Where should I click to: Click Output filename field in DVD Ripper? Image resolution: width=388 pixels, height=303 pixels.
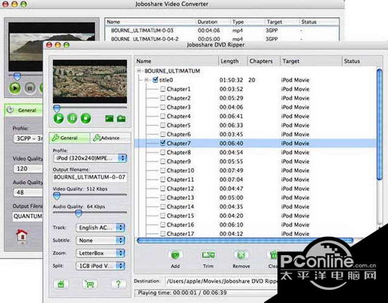tap(90, 178)
